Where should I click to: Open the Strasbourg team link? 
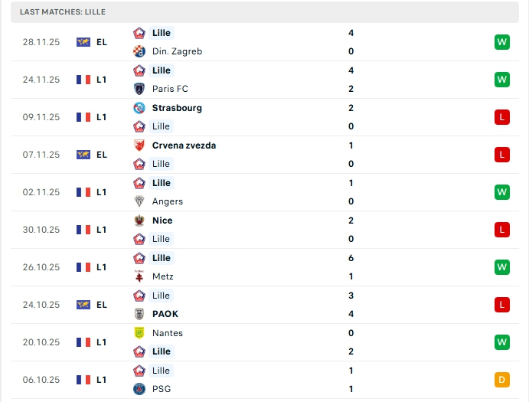(177, 108)
